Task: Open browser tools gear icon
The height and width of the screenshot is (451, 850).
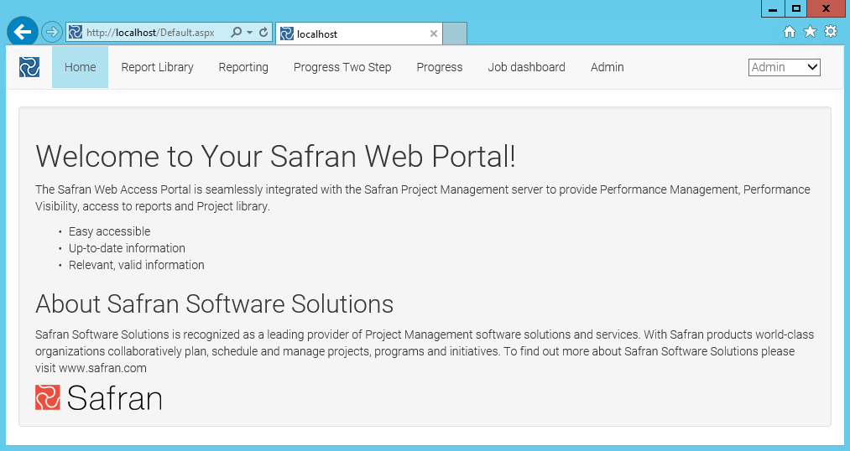Action: [x=831, y=32]
